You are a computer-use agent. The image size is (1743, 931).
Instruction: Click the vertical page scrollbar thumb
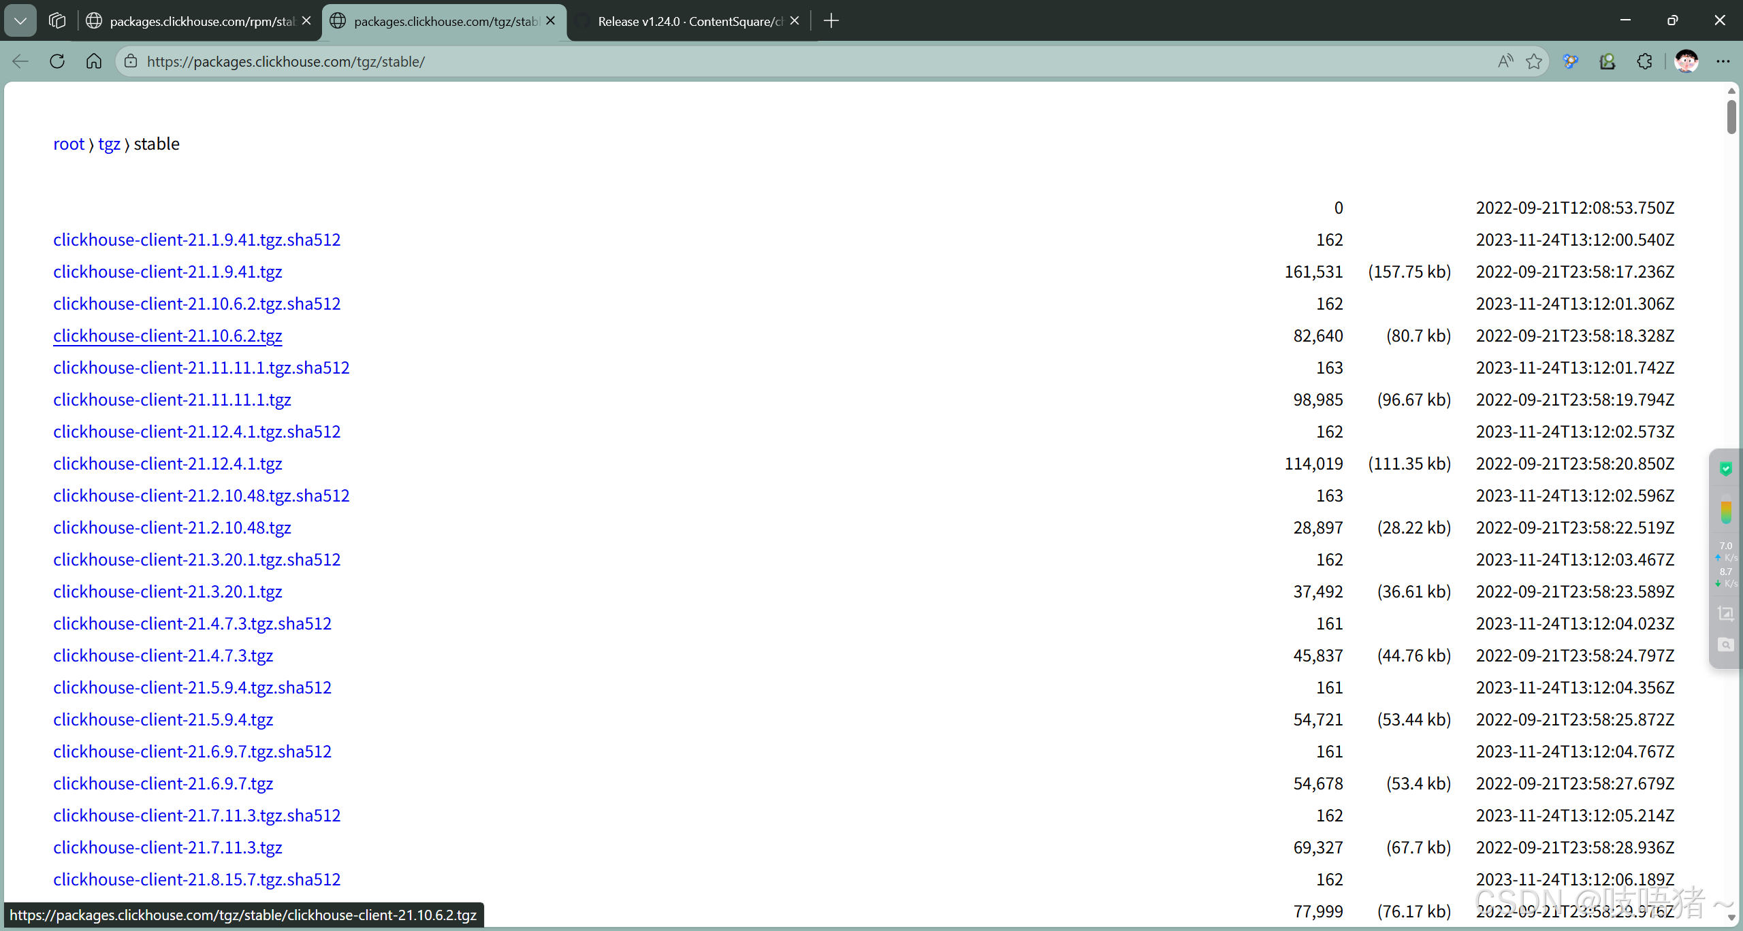(x=1731, y=117)
